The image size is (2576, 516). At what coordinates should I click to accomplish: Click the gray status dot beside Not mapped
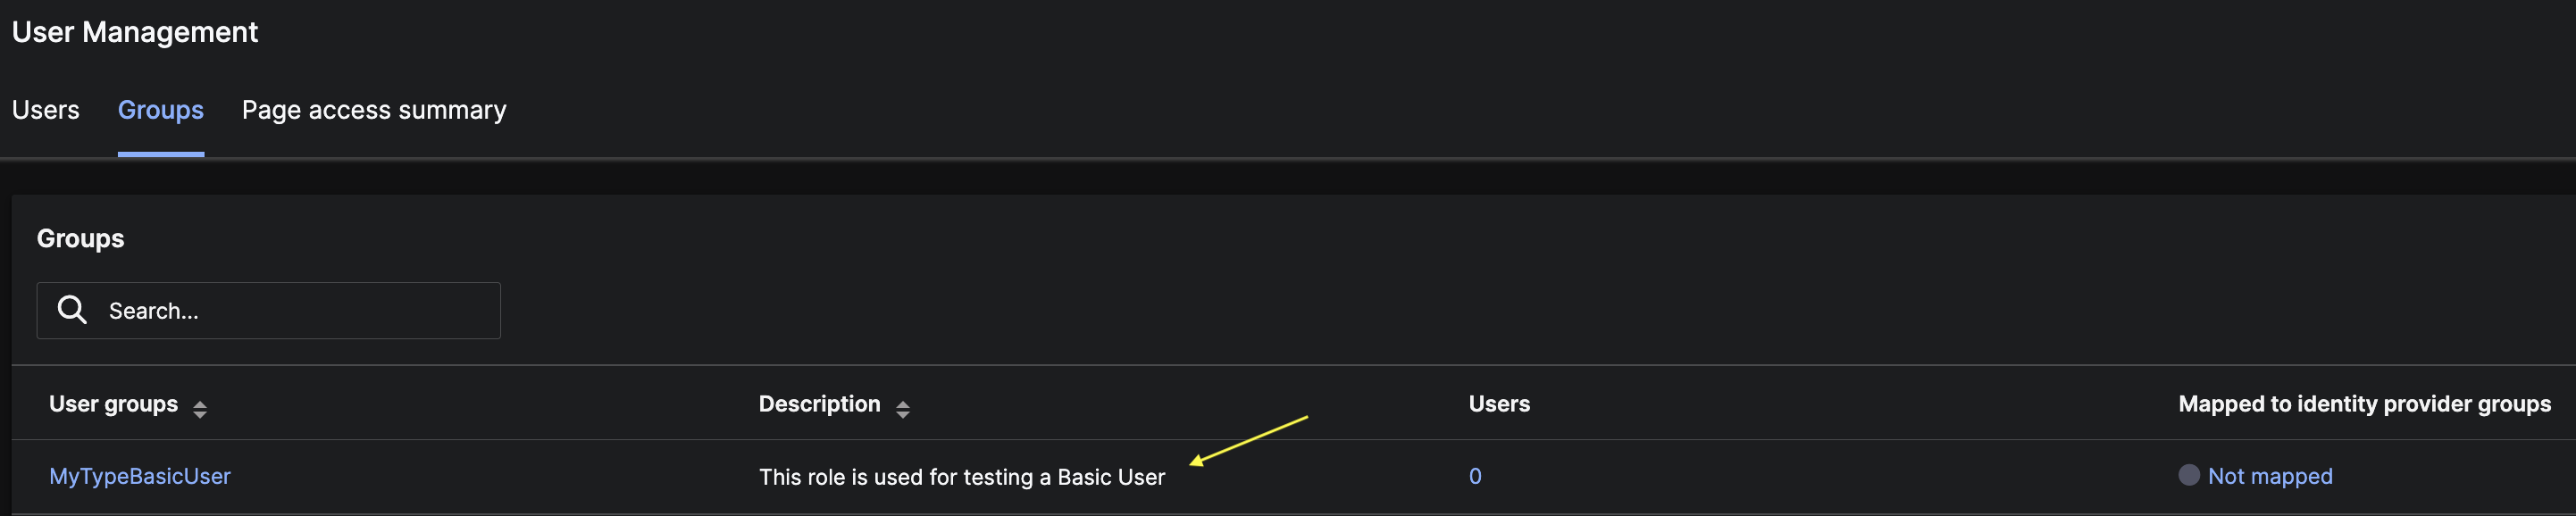[2189, 475]
